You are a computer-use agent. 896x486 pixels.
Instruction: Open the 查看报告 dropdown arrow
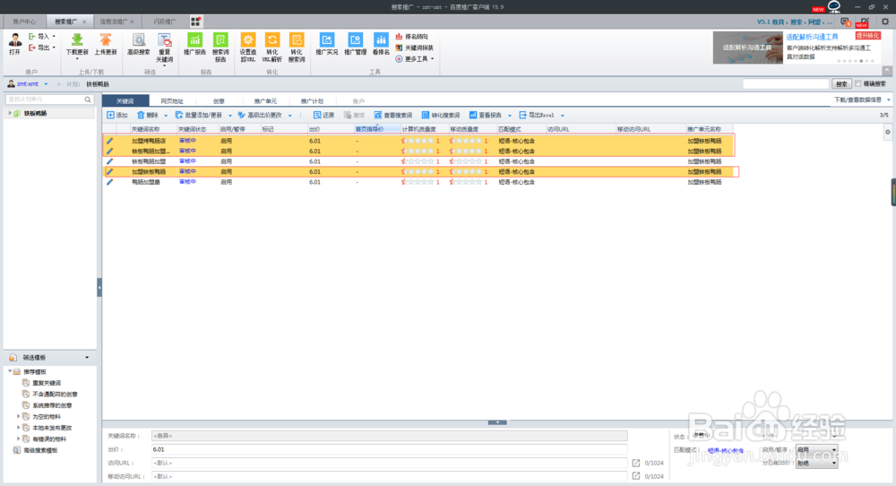click(510, 116)
